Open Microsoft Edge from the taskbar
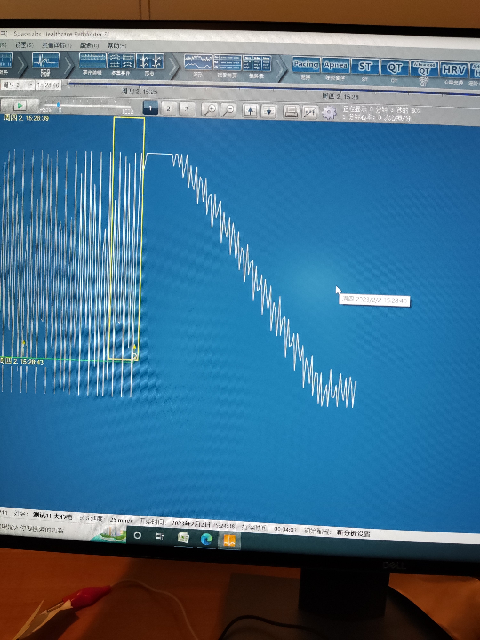 [206, 539]
